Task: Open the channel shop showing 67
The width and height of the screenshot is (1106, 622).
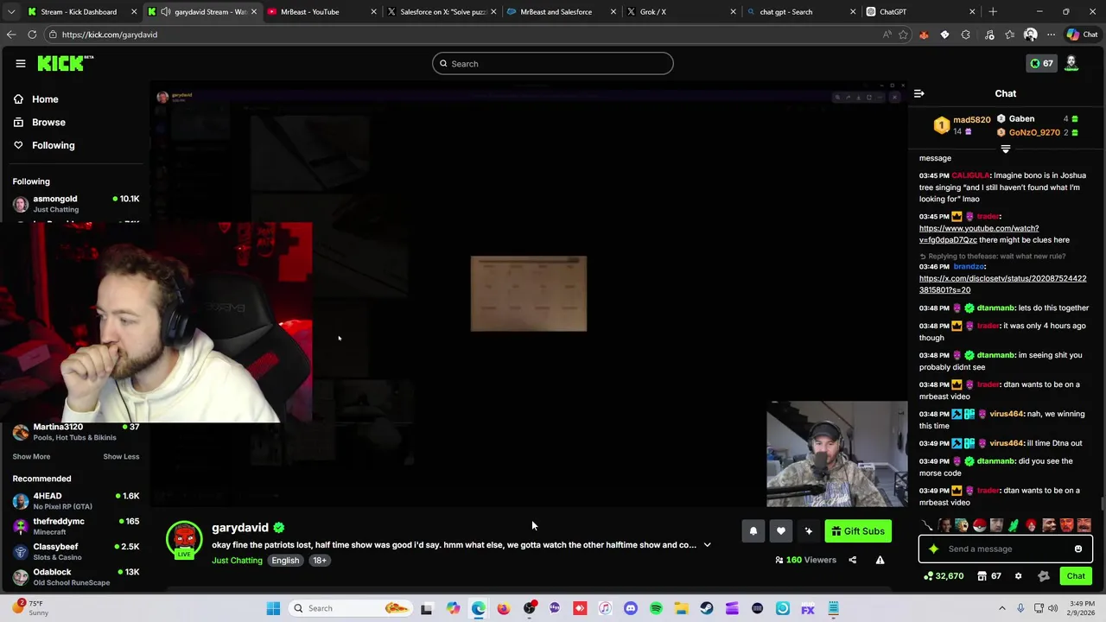Action: 989,576
